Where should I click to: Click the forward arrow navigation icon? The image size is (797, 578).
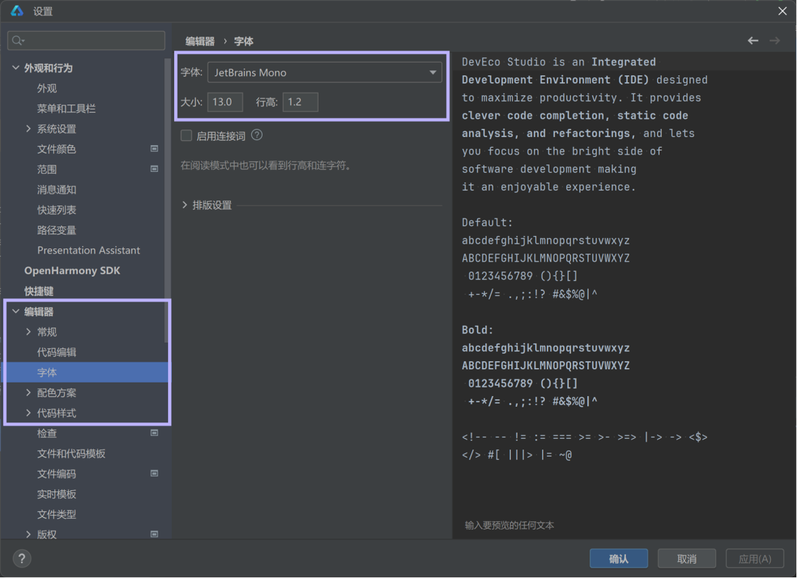tap(775, 41)
